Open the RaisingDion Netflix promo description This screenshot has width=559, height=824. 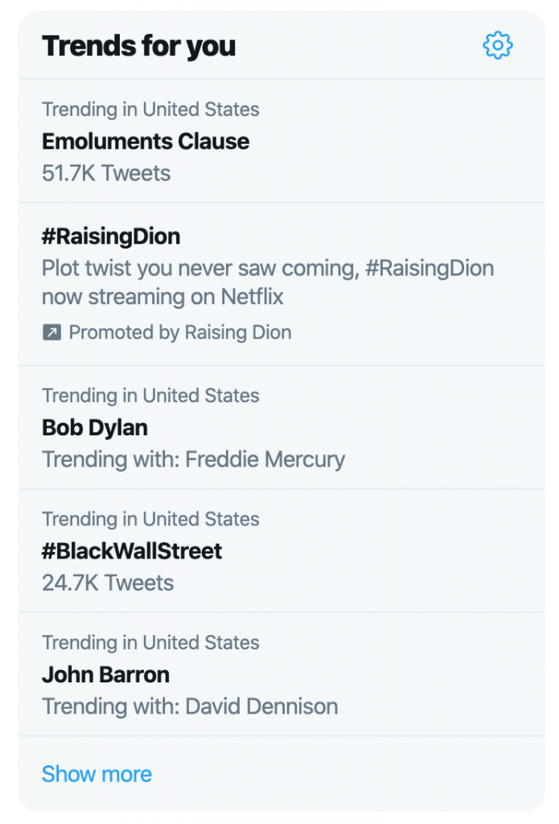tap(268, 282)
